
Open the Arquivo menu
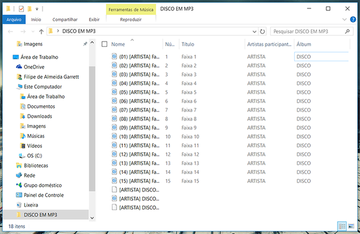point(14,19)
